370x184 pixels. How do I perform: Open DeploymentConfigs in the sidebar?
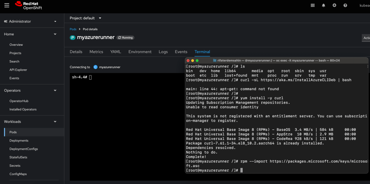click(24, 149)
